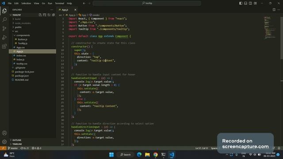Open the Manage gear icon

(x=4, y=142)
